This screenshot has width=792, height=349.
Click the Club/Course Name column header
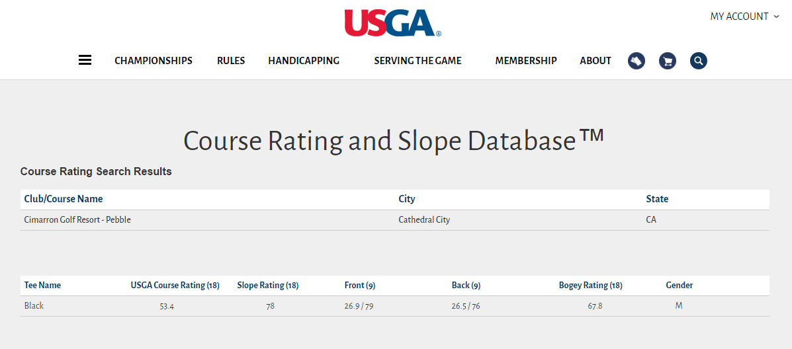[x=64, y=199]
